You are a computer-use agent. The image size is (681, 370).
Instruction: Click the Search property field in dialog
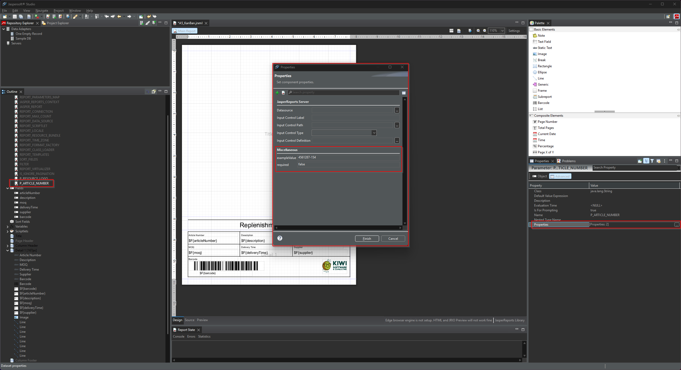coord(343,93)
